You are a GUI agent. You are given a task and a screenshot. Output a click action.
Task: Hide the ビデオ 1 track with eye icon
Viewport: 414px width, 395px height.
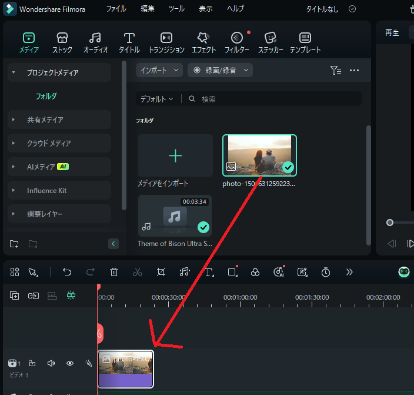70,363
